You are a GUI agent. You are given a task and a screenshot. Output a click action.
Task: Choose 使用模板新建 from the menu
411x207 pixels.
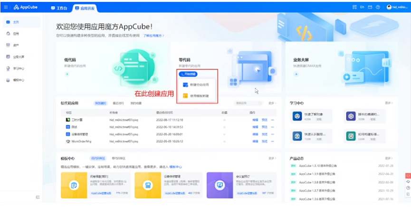(x=196, y=95)
